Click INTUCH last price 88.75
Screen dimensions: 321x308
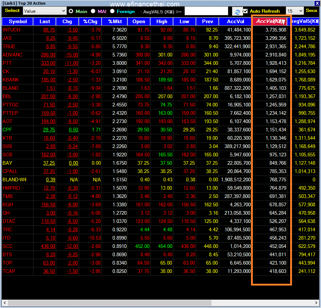pos(49,30)
